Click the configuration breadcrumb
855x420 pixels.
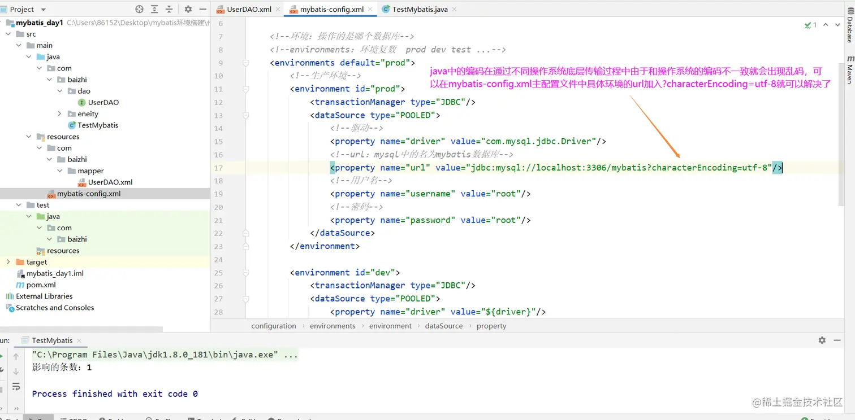[274, 326]
